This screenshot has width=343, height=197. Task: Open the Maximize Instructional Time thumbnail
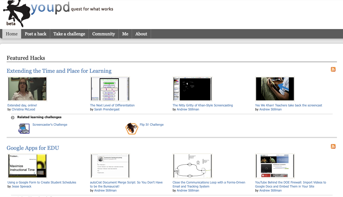click(27, 166)
